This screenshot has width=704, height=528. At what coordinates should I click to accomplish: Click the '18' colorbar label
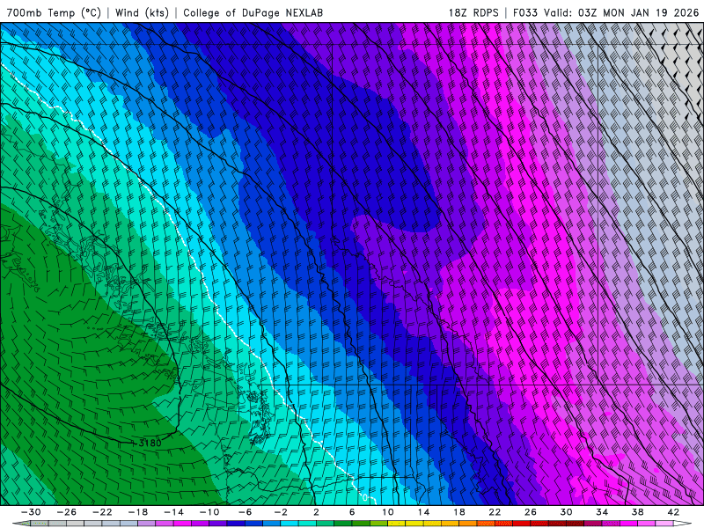coord(459,512)
